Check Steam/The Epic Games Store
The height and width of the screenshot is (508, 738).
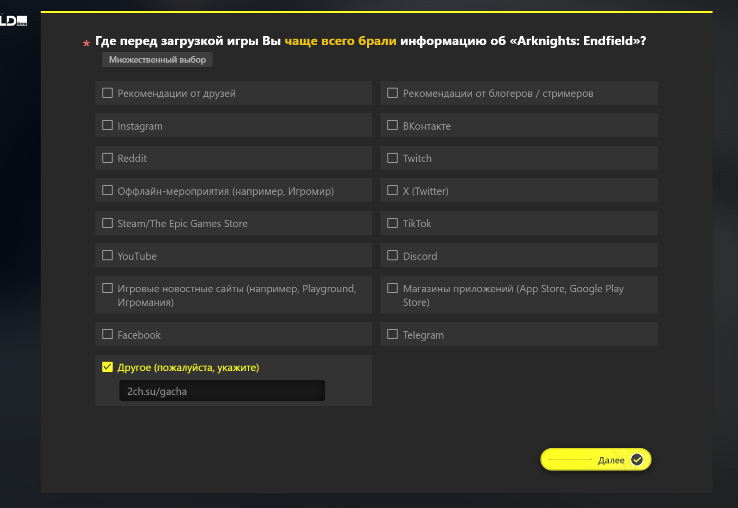[107, 223]
